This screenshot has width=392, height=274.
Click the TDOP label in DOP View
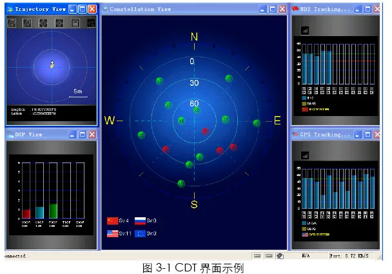[66, 222]
